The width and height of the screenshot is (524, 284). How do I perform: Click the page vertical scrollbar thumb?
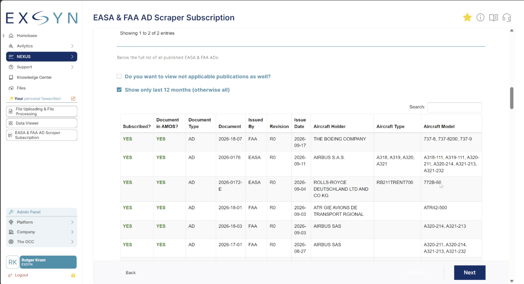(511, 98)
